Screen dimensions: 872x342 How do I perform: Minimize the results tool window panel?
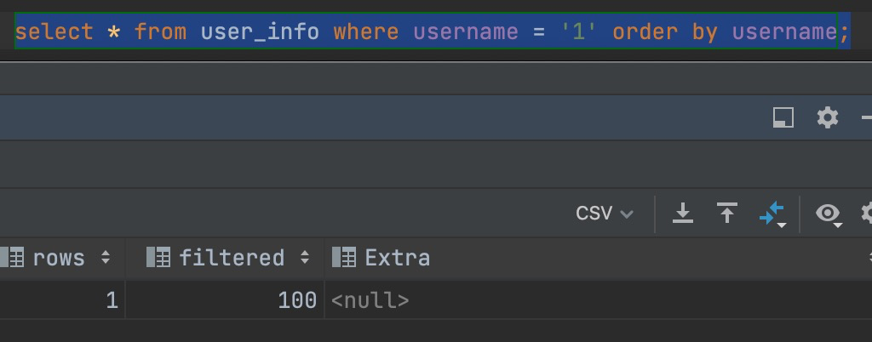click(867, 117)
